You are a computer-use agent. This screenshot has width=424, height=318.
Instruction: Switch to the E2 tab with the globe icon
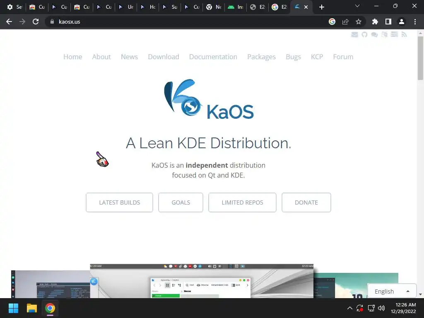[258, 7]
